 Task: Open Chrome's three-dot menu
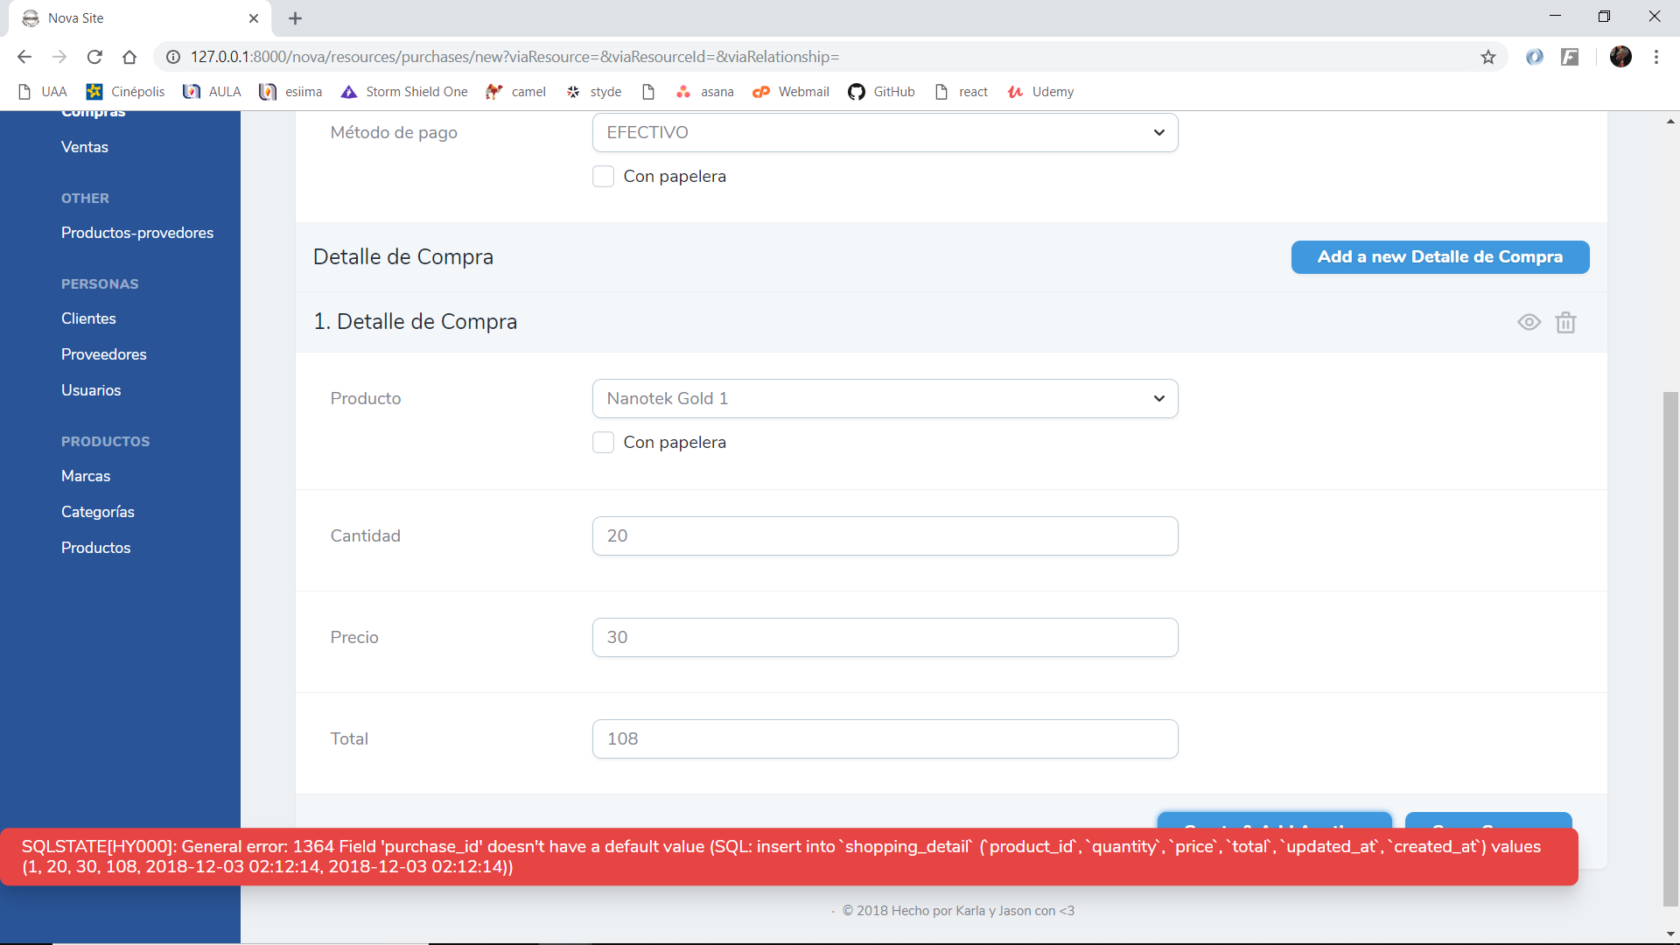(1656, 57)
